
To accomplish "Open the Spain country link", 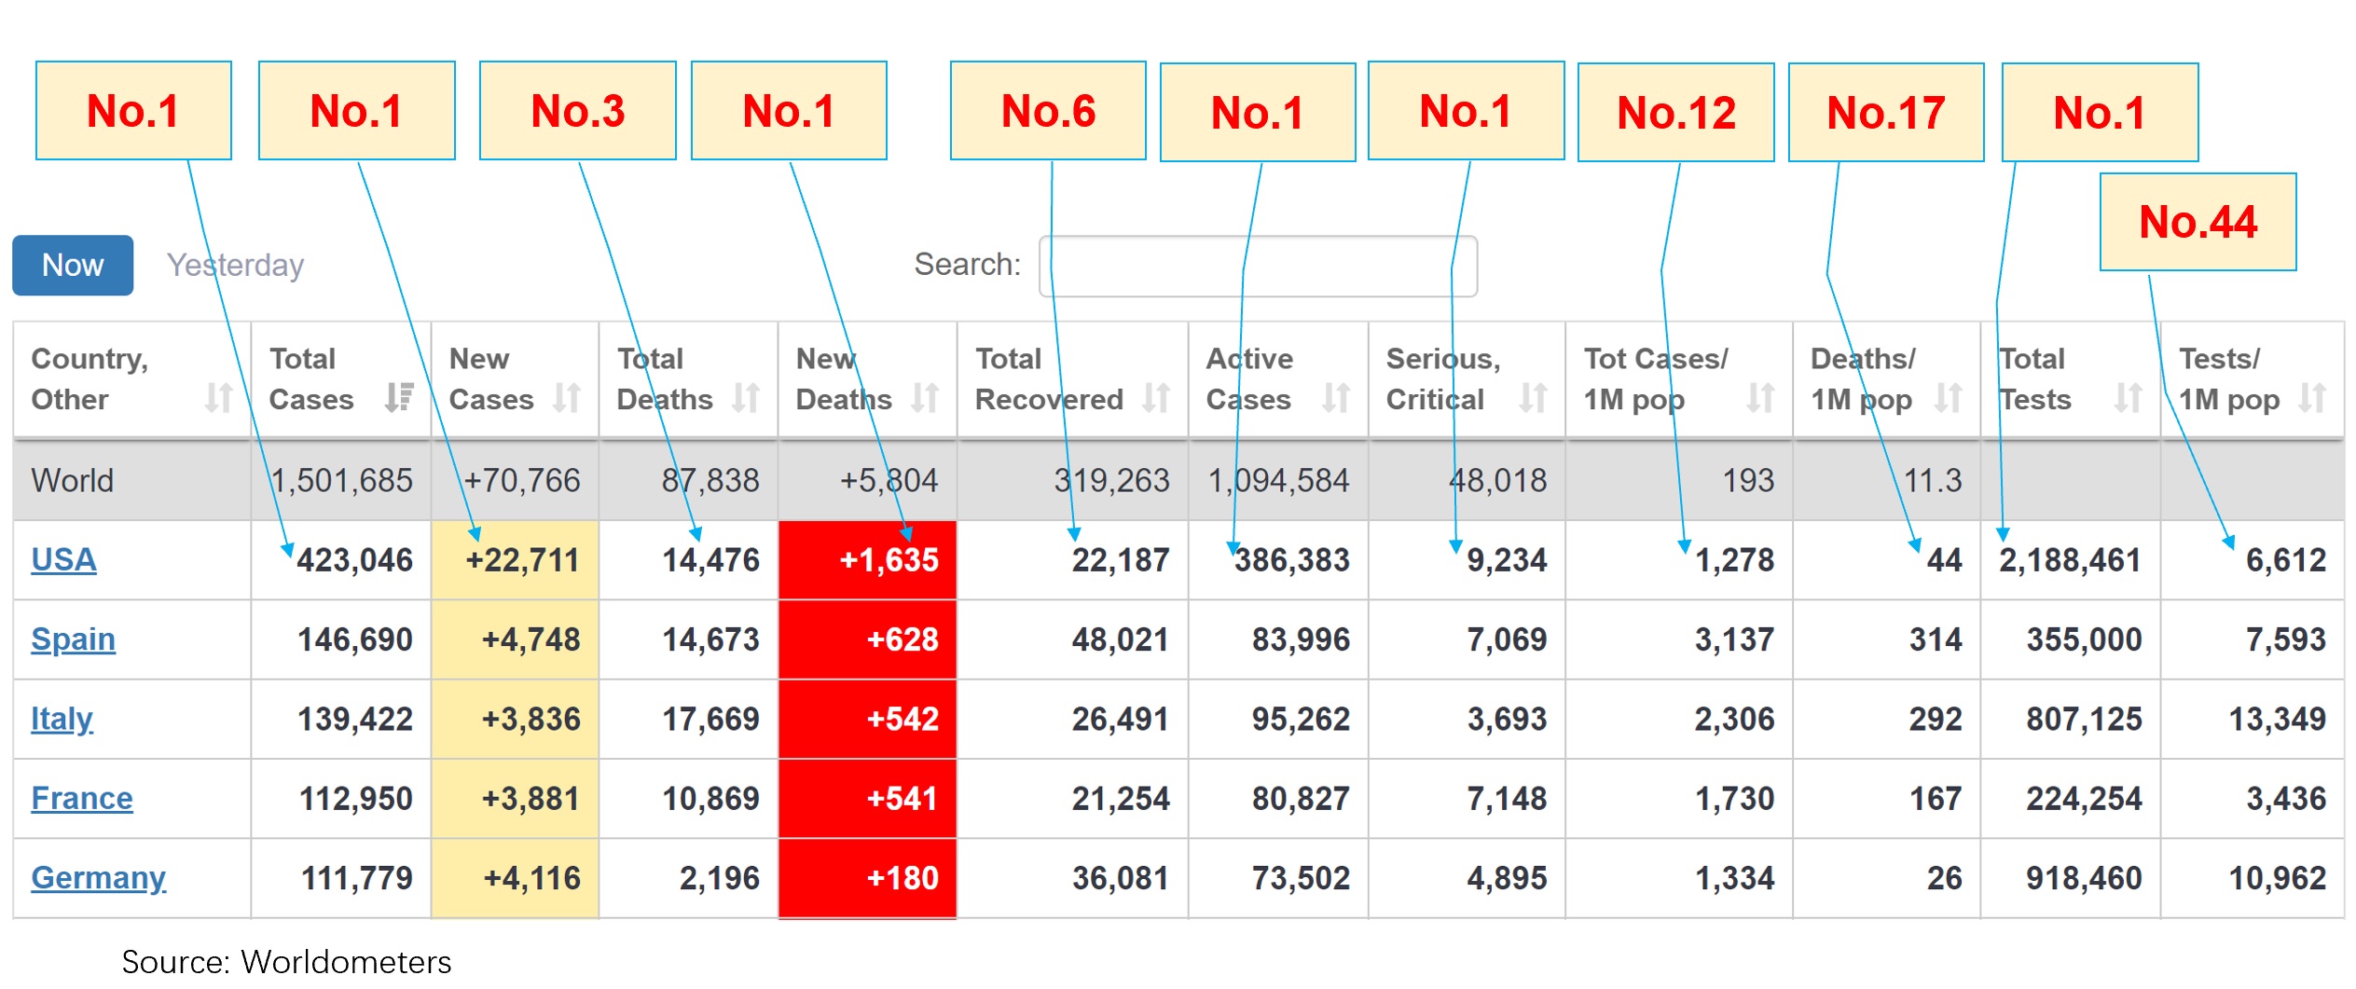I will [x=73, y=639].
